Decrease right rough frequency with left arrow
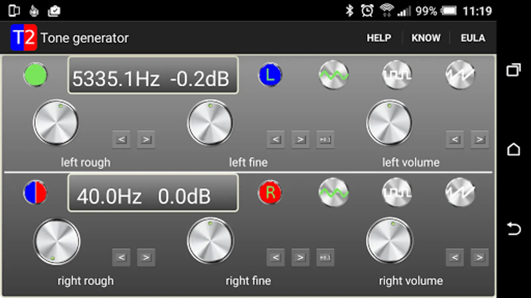The width and height of the screenshot is (531, 298). pyautogui.click(x=121, y=257)
